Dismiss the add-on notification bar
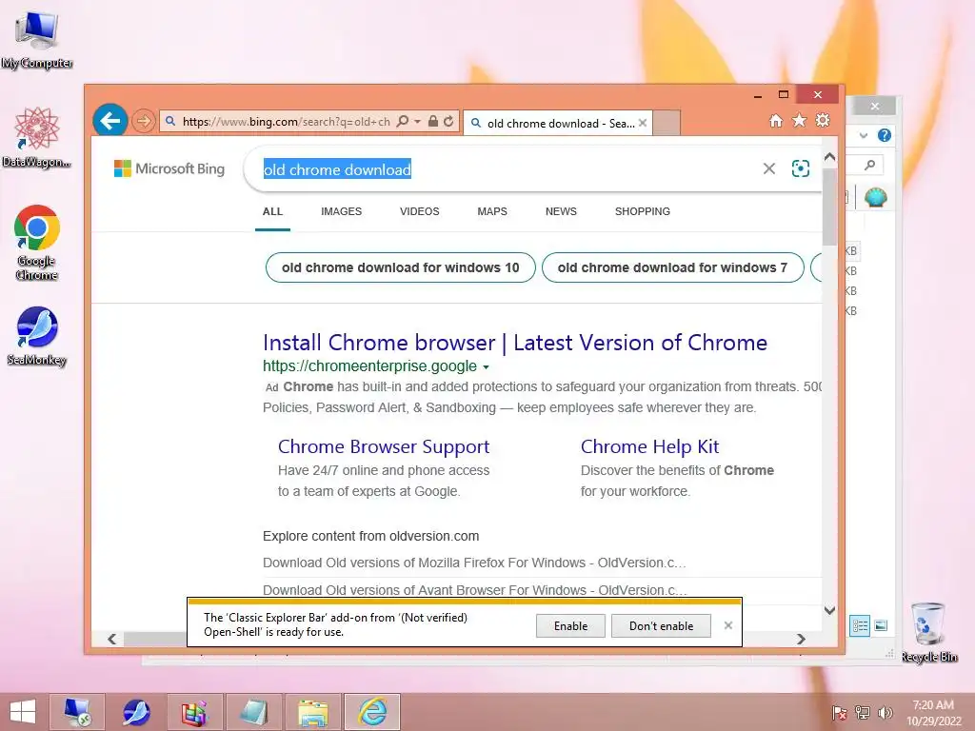The height and width of the screenshot is (731, 975). 728,625
